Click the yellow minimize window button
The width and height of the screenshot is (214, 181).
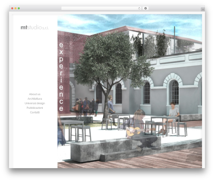pyautogui.click(x=15, y=9)
